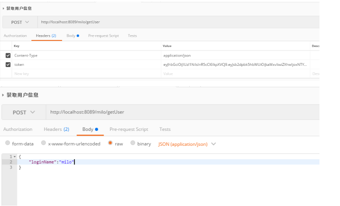The image size is (340, 206).
Task: Click the token key cell
Action: (x=86, y=65)
